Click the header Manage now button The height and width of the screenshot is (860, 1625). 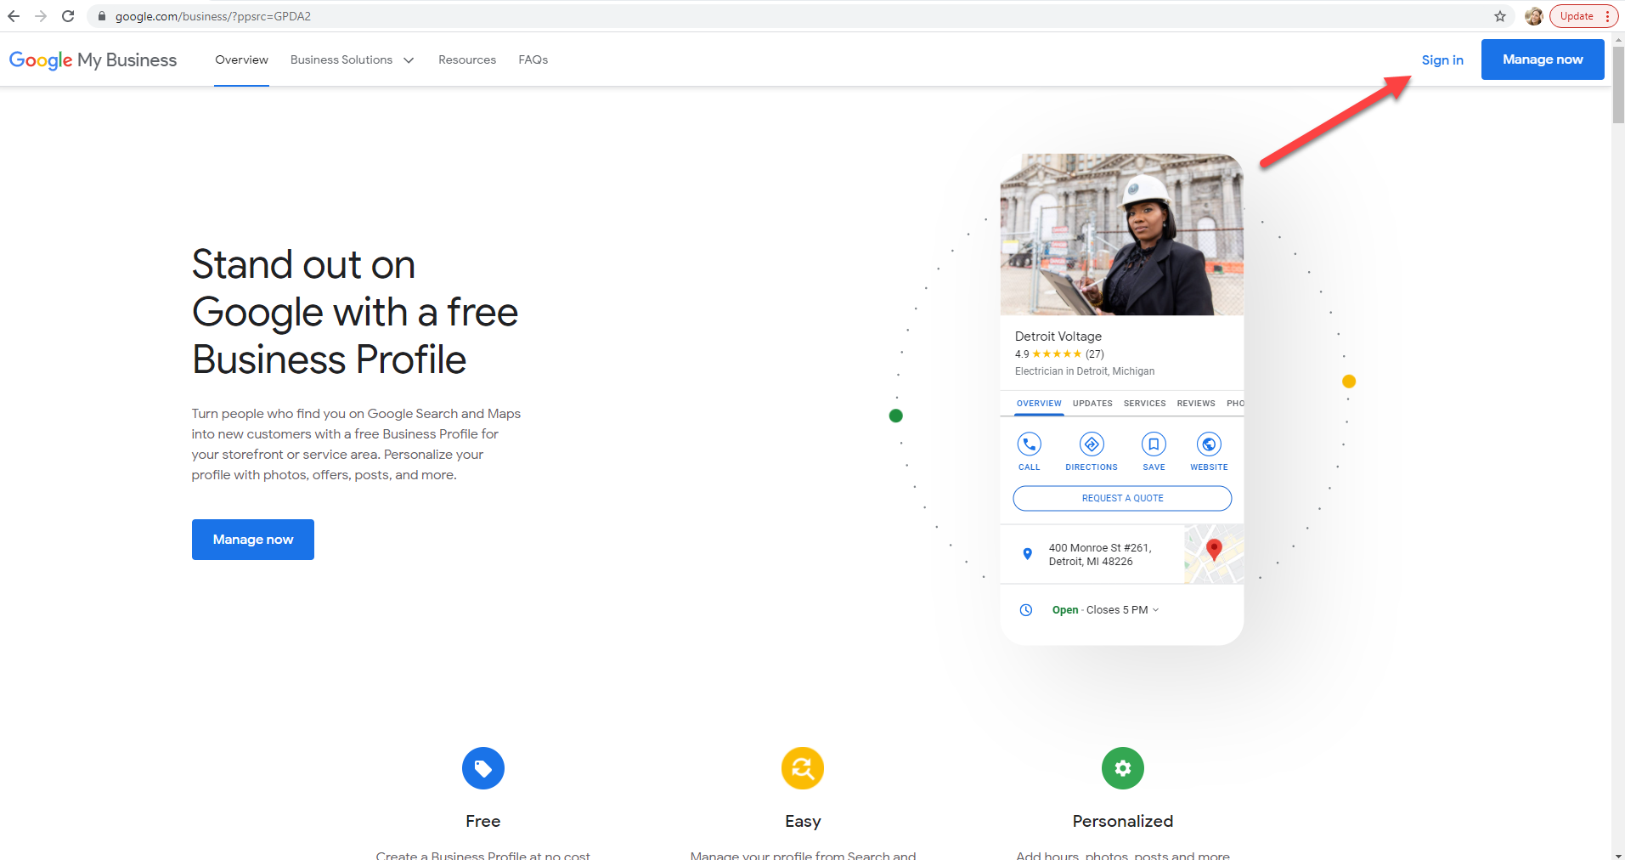click(1543, 59)
